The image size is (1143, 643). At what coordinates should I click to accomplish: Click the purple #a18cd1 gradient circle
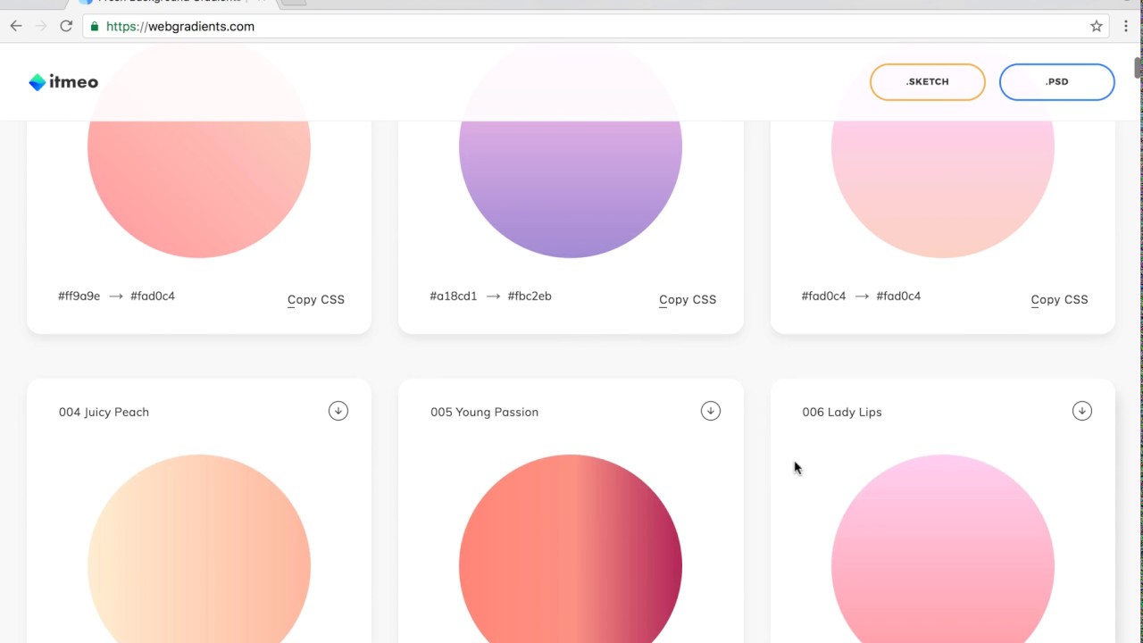point(571,189)
